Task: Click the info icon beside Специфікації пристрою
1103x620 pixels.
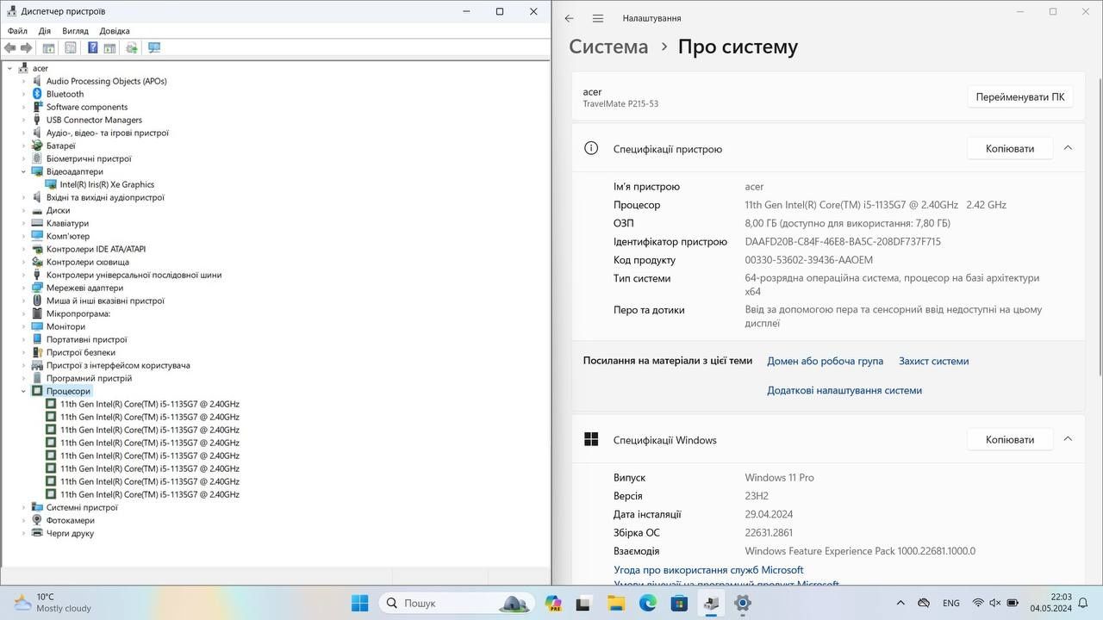Action: point(591,148)
